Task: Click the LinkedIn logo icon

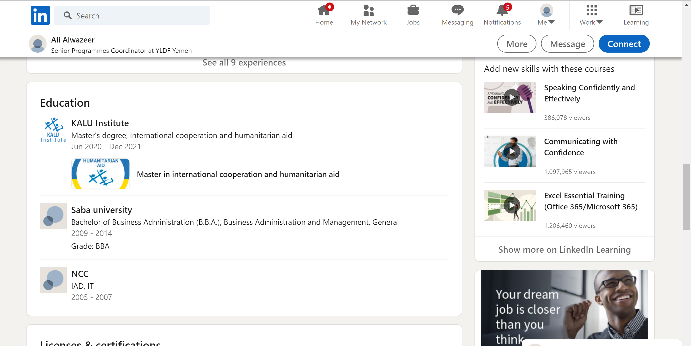Action: [x=40, y=15]
